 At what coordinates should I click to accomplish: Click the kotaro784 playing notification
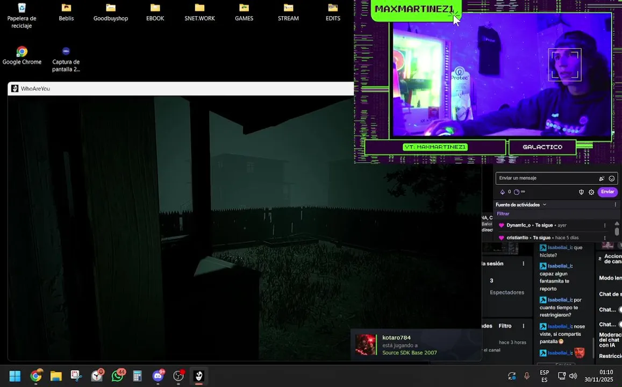[416, 345]
